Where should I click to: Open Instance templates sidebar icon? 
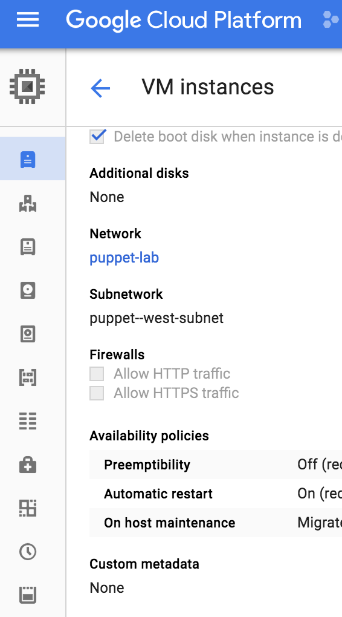click(28, 247)
